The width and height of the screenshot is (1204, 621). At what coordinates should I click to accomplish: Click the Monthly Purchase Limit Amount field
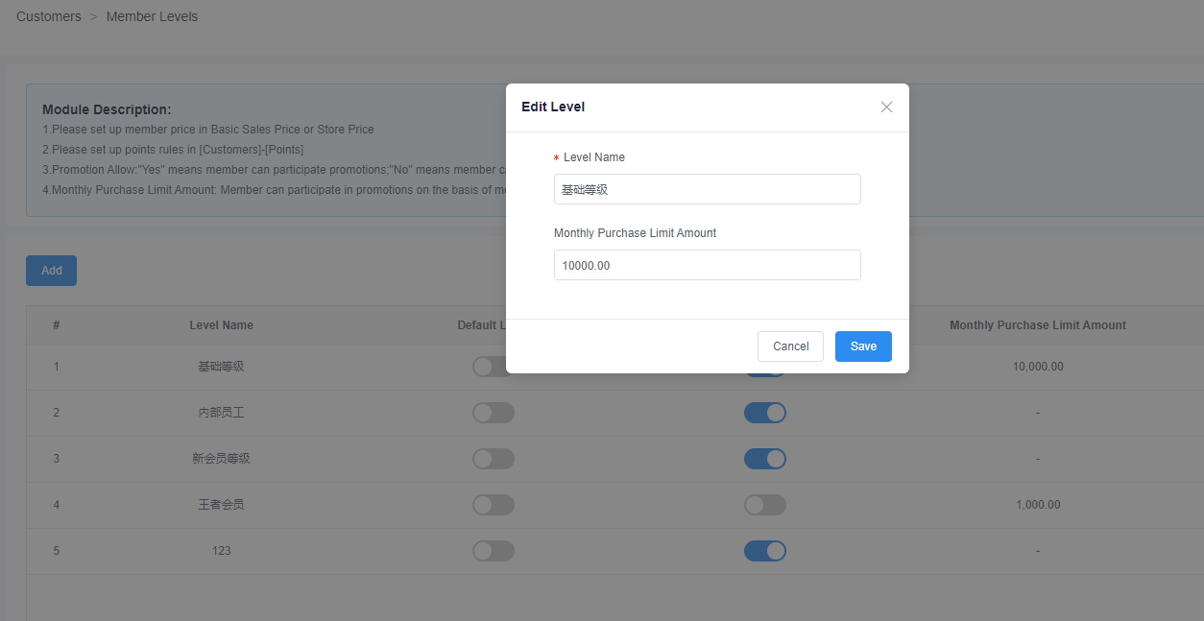point(707,265)
